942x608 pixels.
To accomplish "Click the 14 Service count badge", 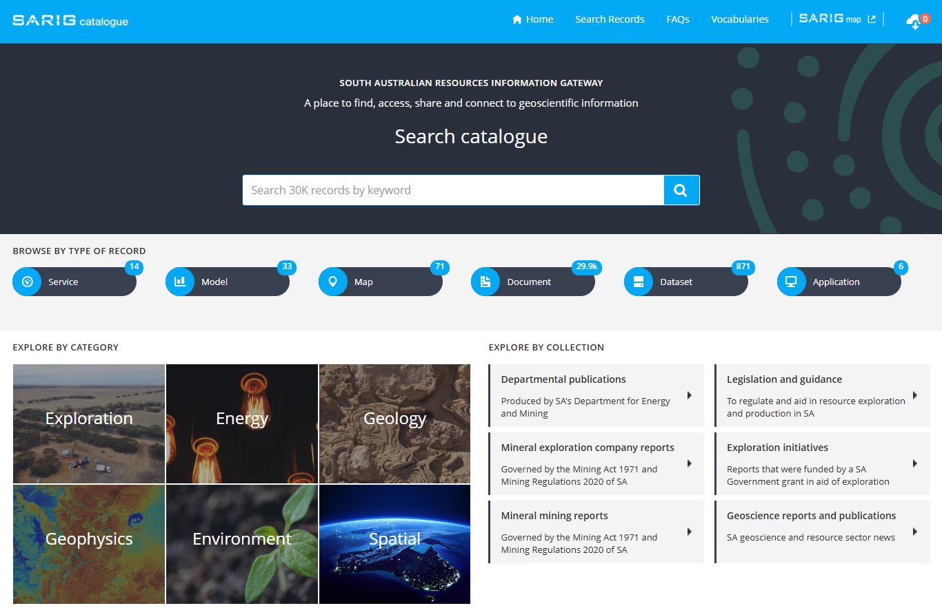I will point(134,266).
